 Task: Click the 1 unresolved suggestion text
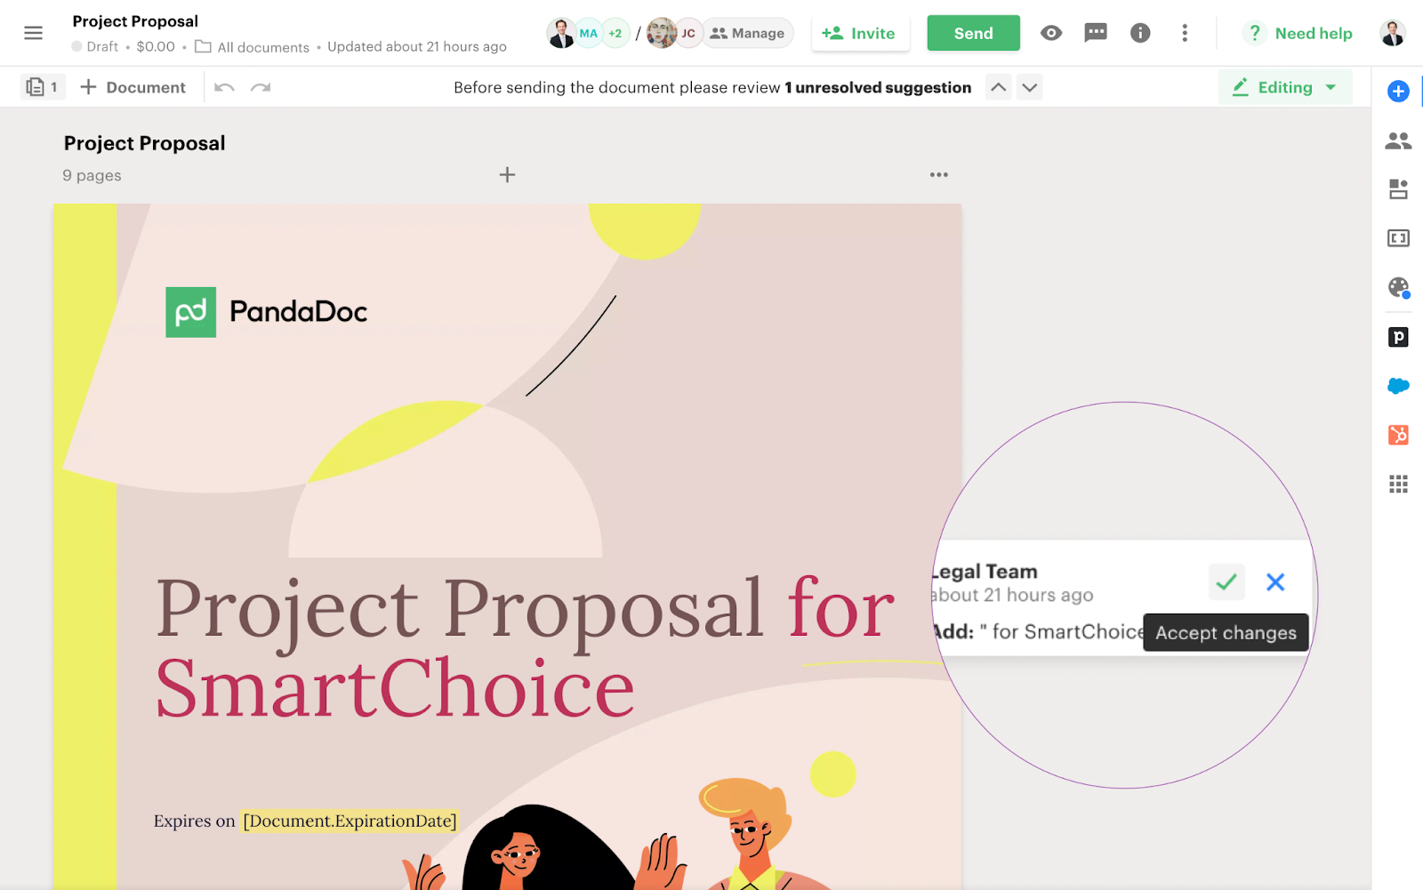[x=878, y=87]
